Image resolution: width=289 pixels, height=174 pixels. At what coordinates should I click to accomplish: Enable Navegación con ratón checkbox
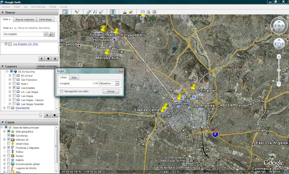pyautogui.click(x=62, y=91)
